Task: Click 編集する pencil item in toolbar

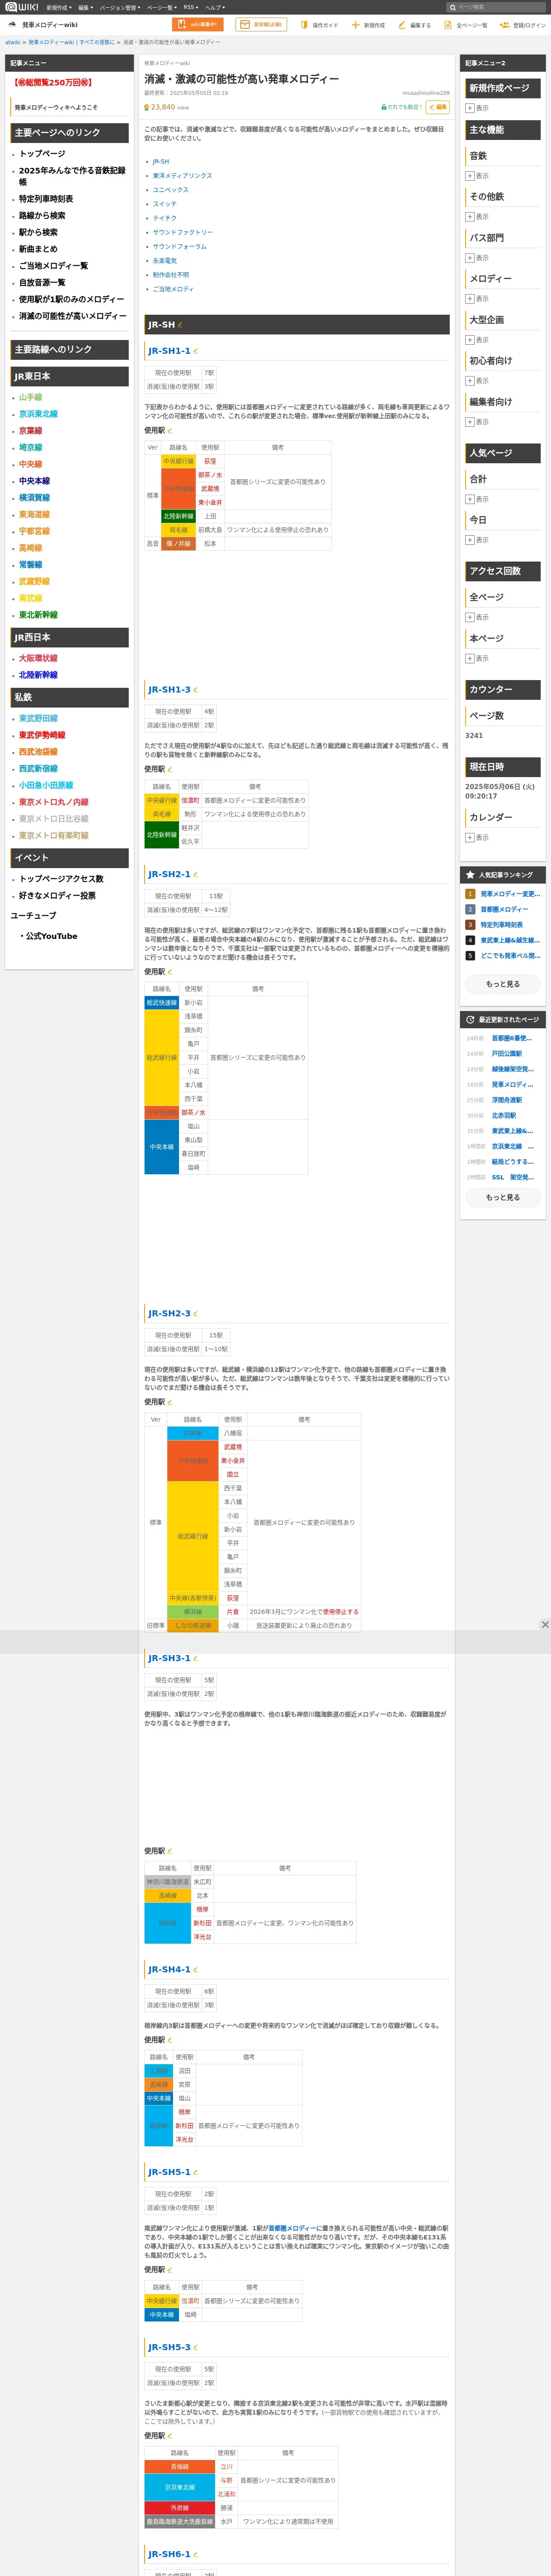Action: (x=415, y=25)
